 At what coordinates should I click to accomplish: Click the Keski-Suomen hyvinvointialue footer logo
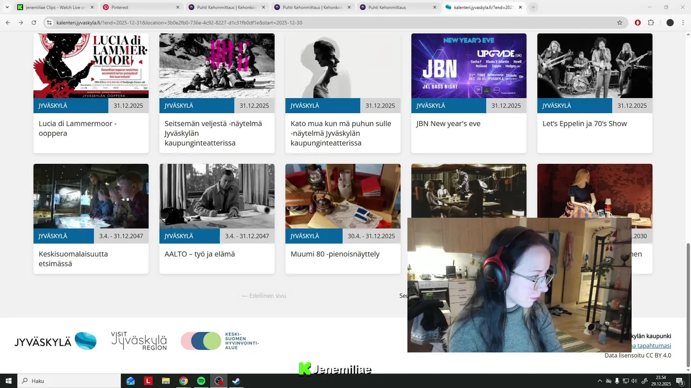click(220, 341)
